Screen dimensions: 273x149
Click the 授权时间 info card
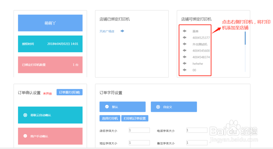coord(50,44)
